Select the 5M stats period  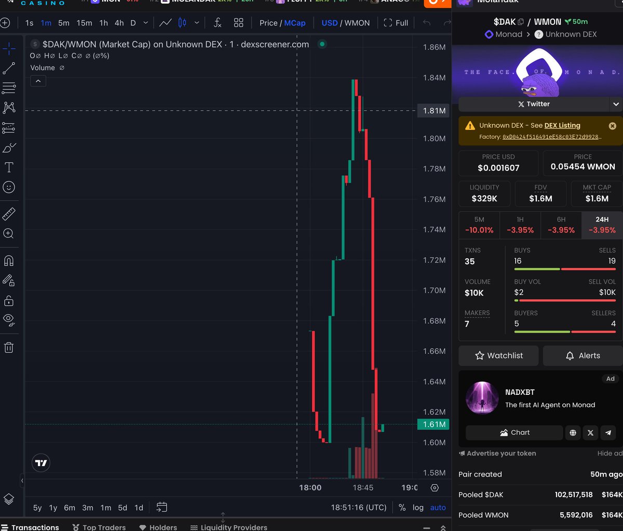coord(479,225)
